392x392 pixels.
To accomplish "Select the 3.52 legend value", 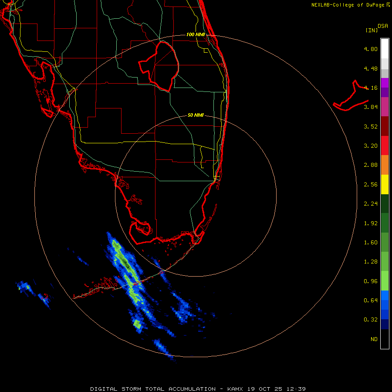I will coord(371,126).
